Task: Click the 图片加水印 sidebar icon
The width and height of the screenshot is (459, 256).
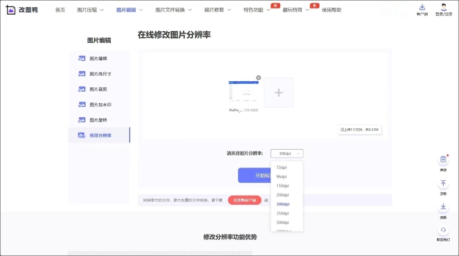Action: click(x=81, y=104)
